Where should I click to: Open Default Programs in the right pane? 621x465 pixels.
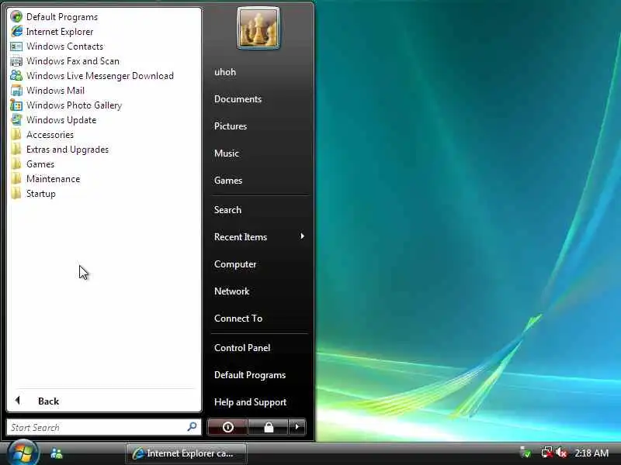click(x=250, y=375)
